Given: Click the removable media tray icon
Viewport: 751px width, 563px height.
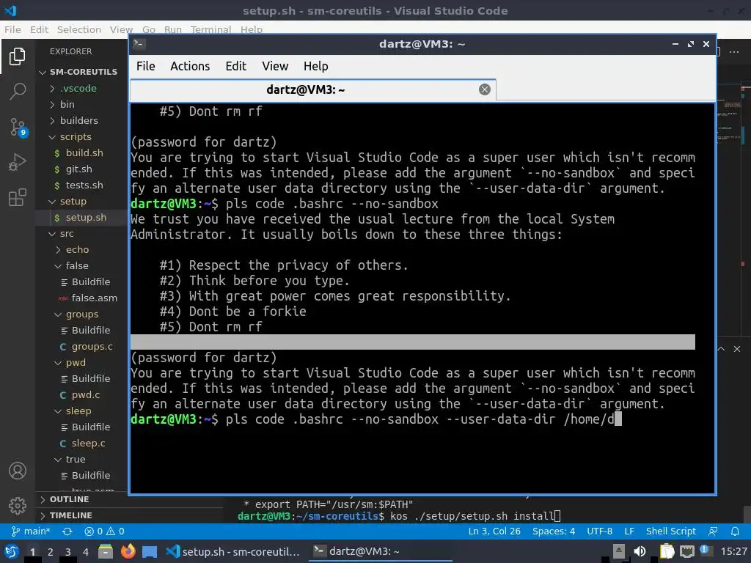Looking at the screenshot, I should click(619, 551).
